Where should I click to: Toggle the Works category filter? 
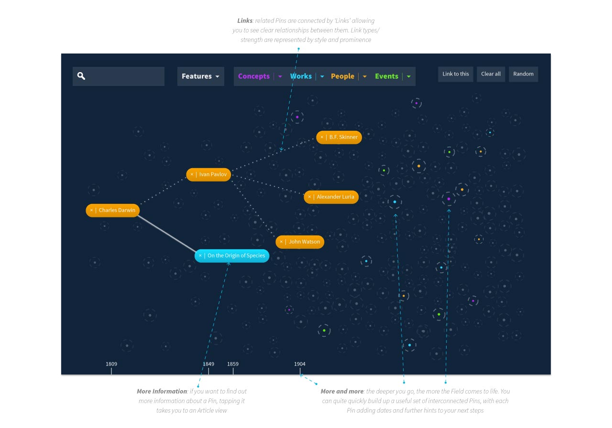[301, 76]
